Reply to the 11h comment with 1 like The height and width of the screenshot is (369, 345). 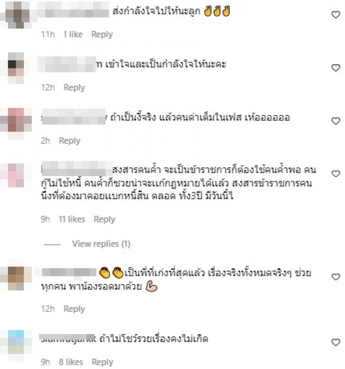102,34
